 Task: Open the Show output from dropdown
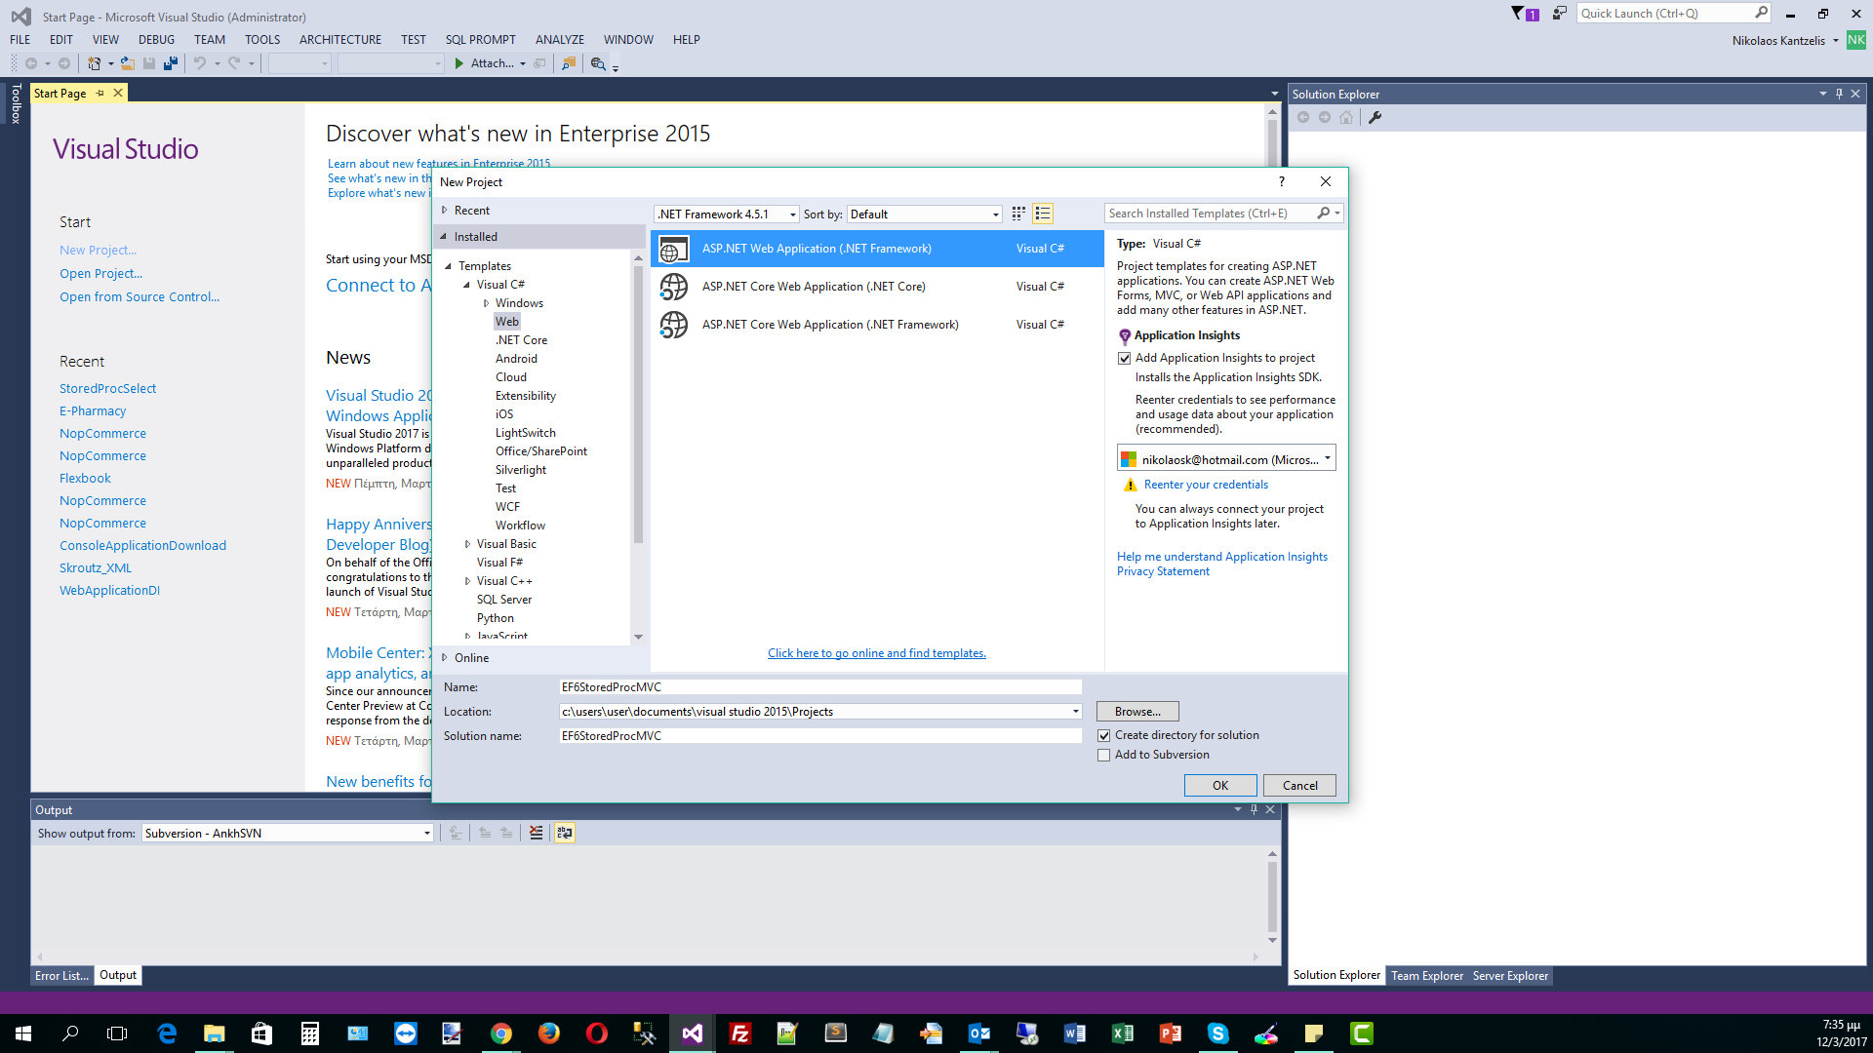[427, 834]
